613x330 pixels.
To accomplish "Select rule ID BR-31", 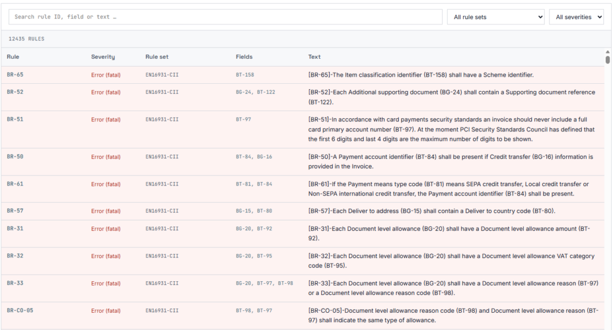I will pos(15,228).
